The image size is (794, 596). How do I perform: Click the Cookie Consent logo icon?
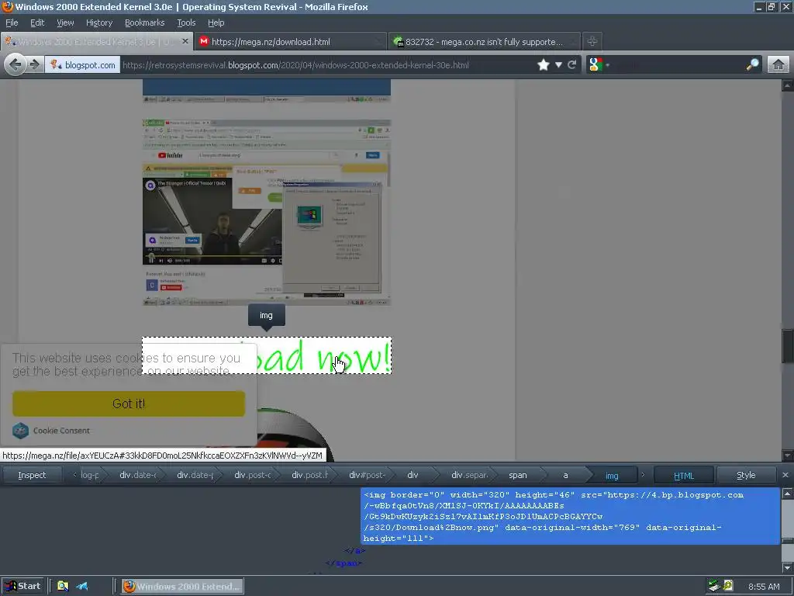coord(21,430)
